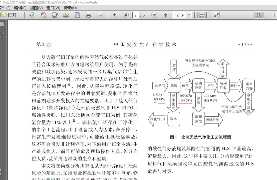This screenshot has height=180, width=277.
Task: Open the 帮助(H) menu
Action: point(70,8)
